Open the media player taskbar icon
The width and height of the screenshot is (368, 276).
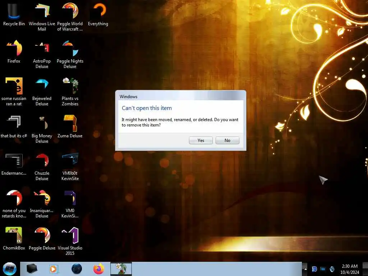coord(53,269)
